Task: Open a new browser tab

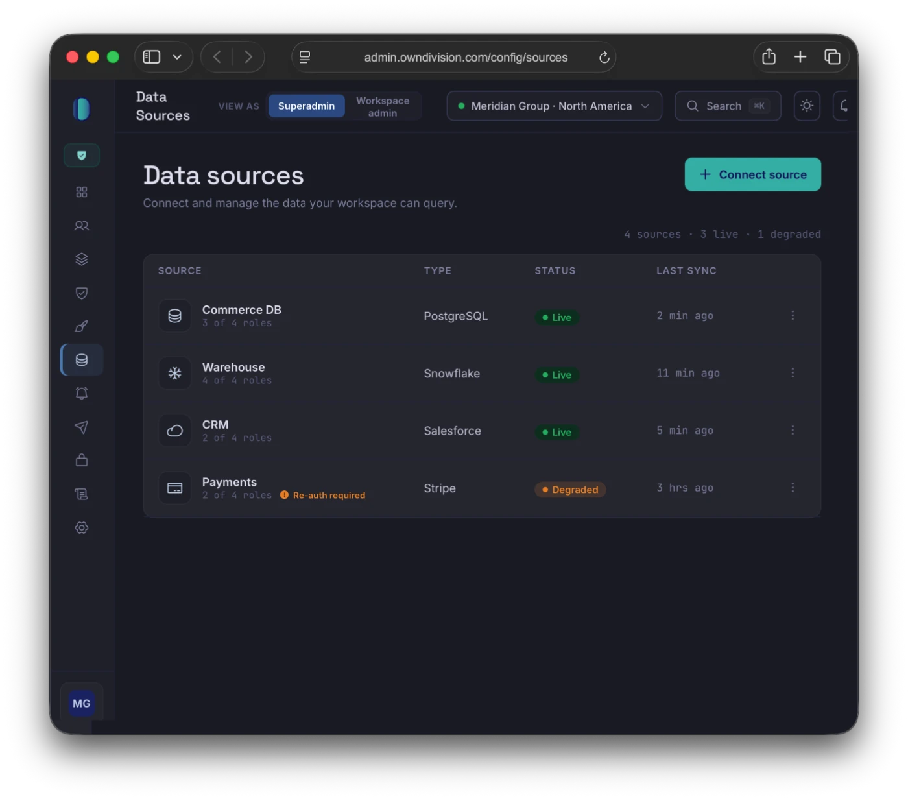Action: tap(800, 57)
